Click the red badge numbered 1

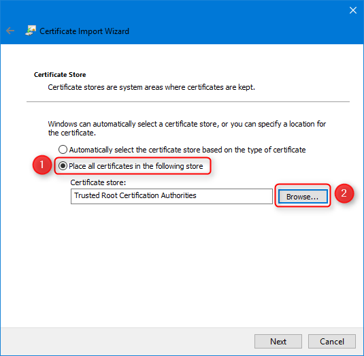tap(42, 165)
